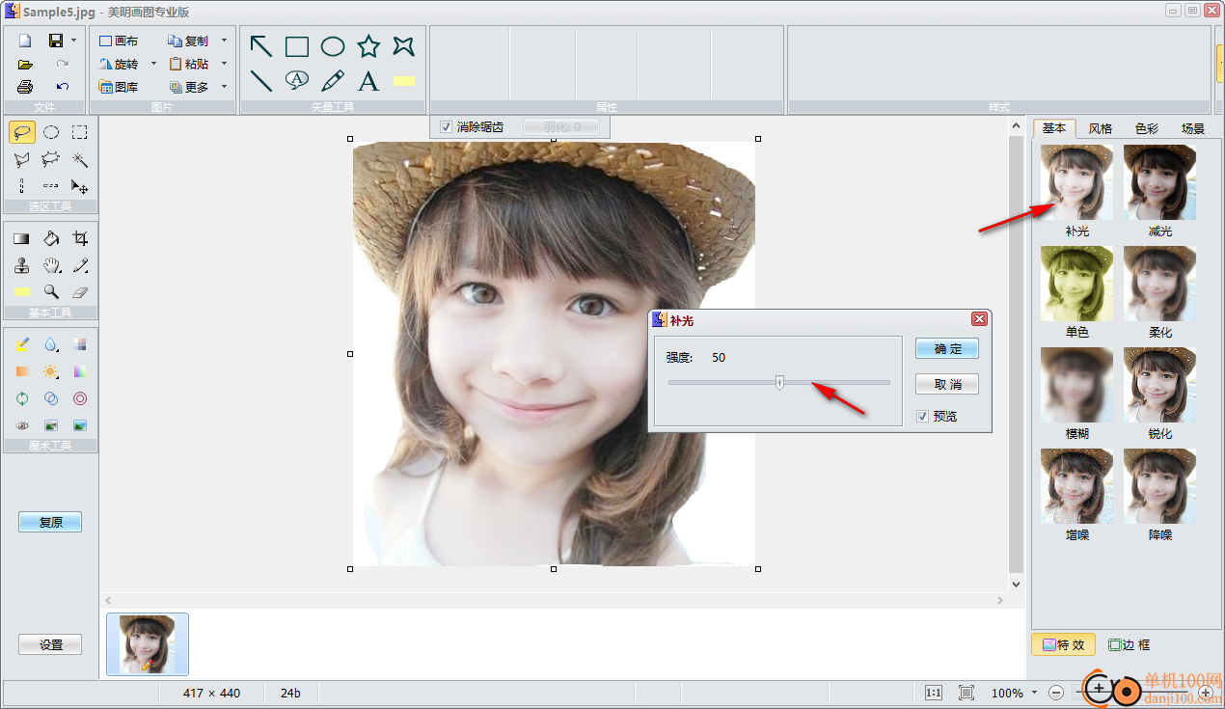Apply the 单色 monochrome effect thumbnail
1225x709 pixels.
click(x=1076, y=284)
